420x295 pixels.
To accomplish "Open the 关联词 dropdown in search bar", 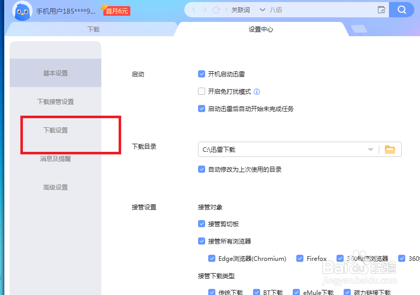I will (248, 10).
